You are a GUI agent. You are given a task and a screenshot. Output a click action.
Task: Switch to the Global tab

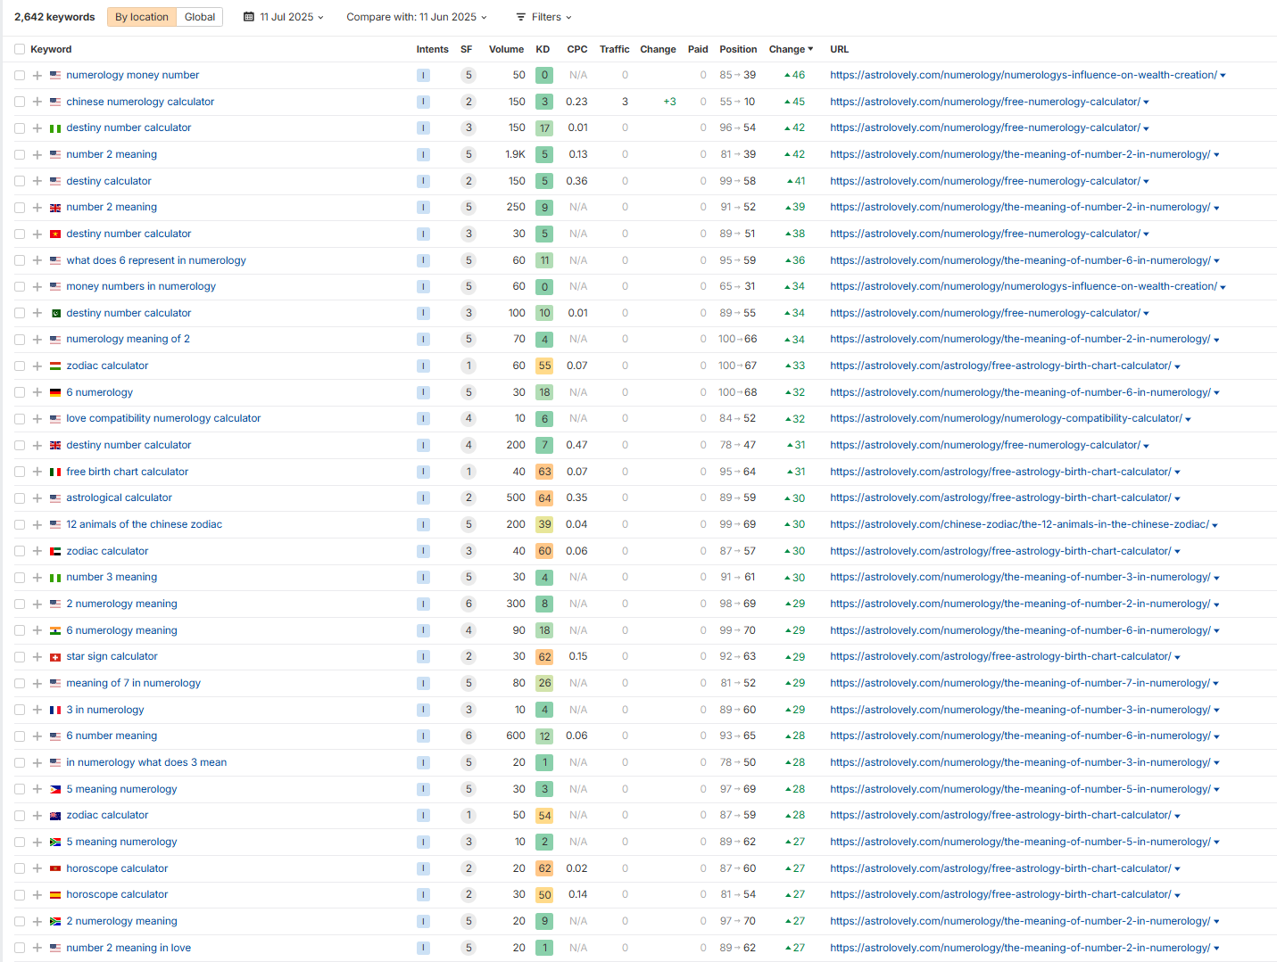pyautogui.click(x=199, y=17)
